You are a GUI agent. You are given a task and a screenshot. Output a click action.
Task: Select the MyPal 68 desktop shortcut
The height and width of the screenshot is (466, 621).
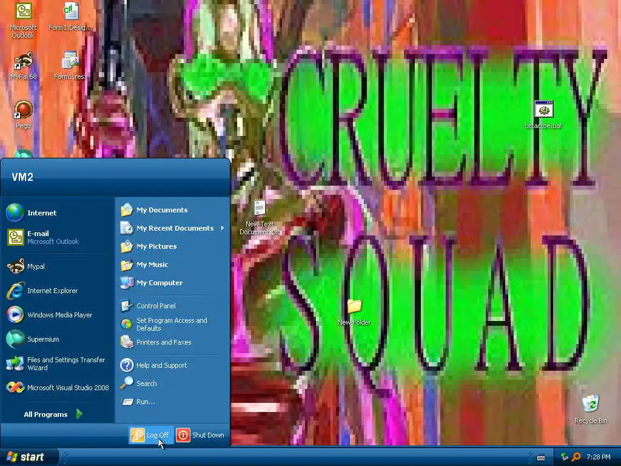click(x=23, y=66)
